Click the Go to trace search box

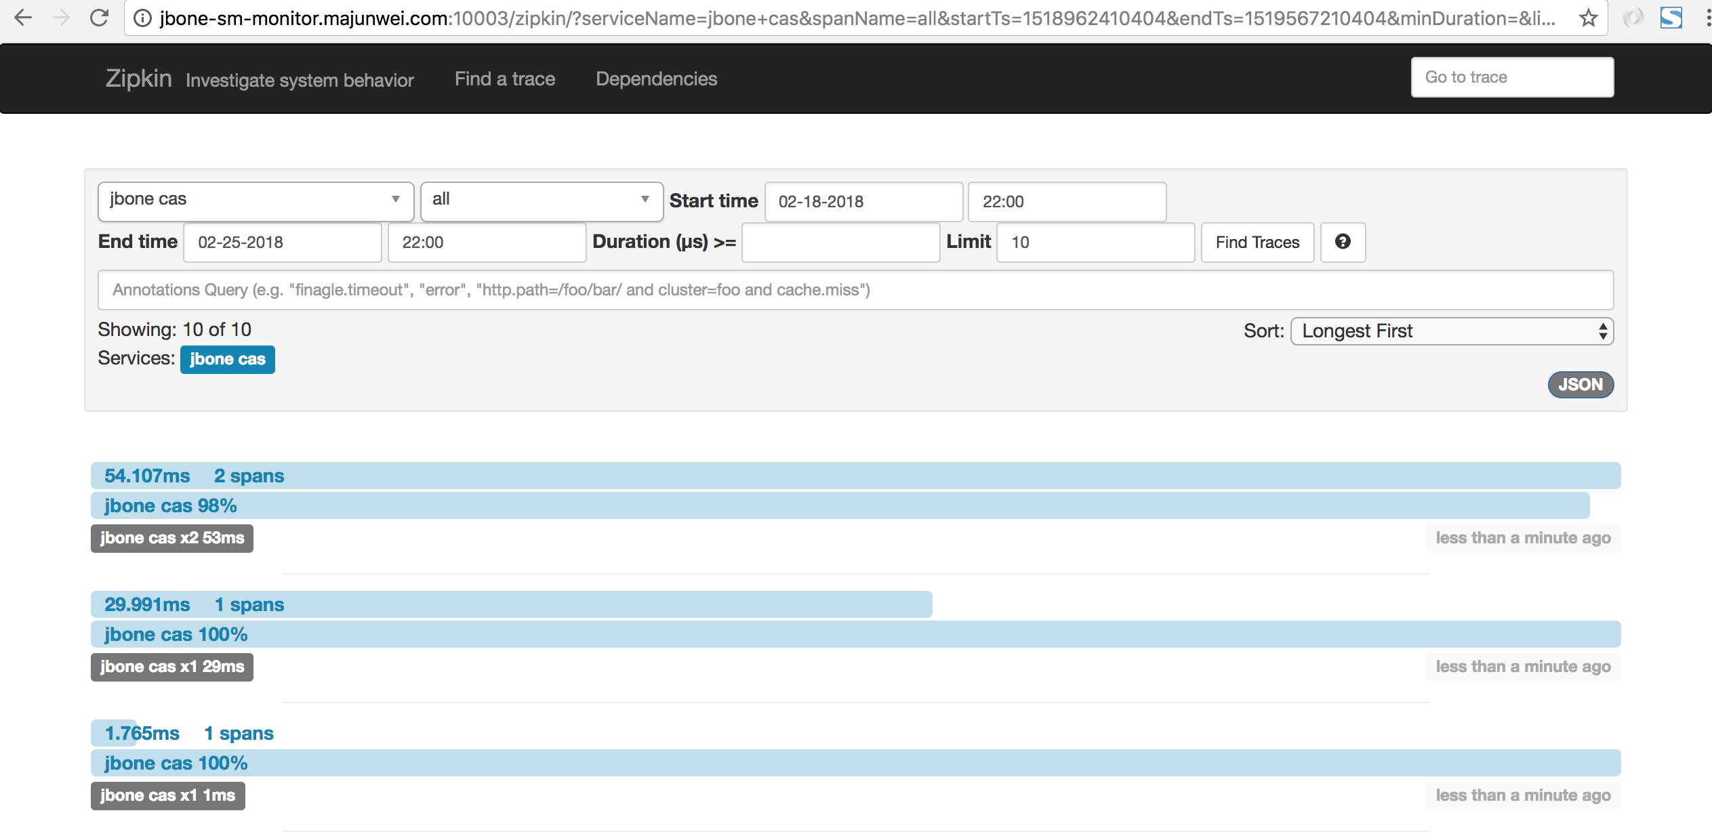(x=1512, y=77)
